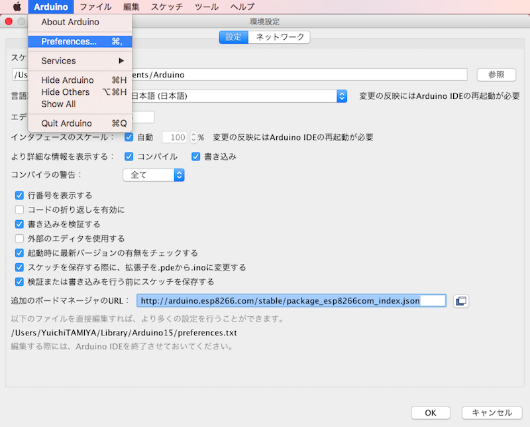The width and height of the screenshot is (530, 427).
Task: Open the ファイル menu
Action: point(95,7)
